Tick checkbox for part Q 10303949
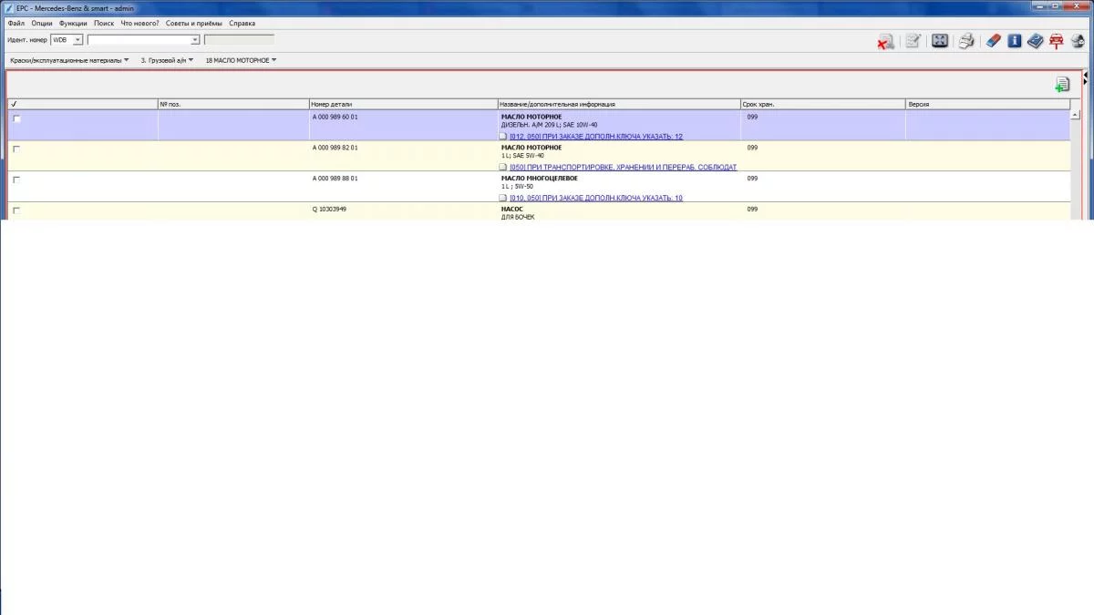The image size is (1094, 615). click(16, 210)
